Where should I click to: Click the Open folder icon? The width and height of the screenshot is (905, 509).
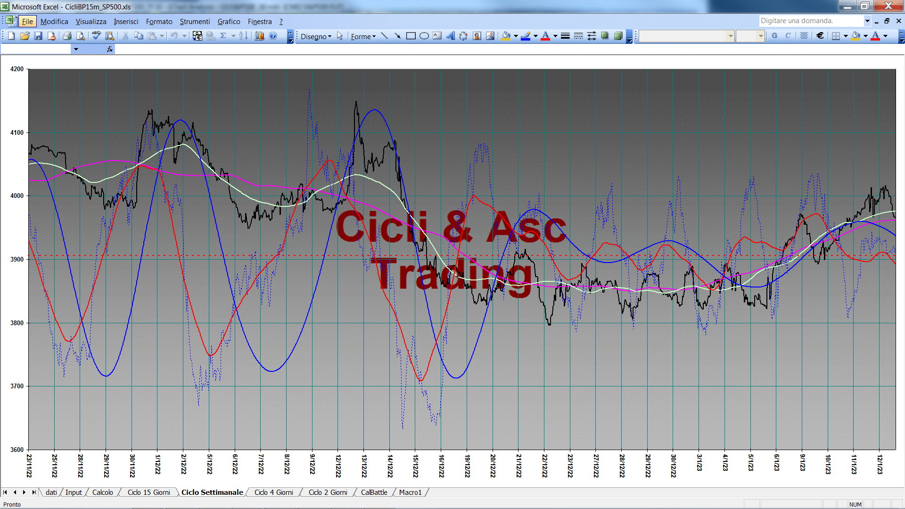pyautogui.click(x=25, y=36)
